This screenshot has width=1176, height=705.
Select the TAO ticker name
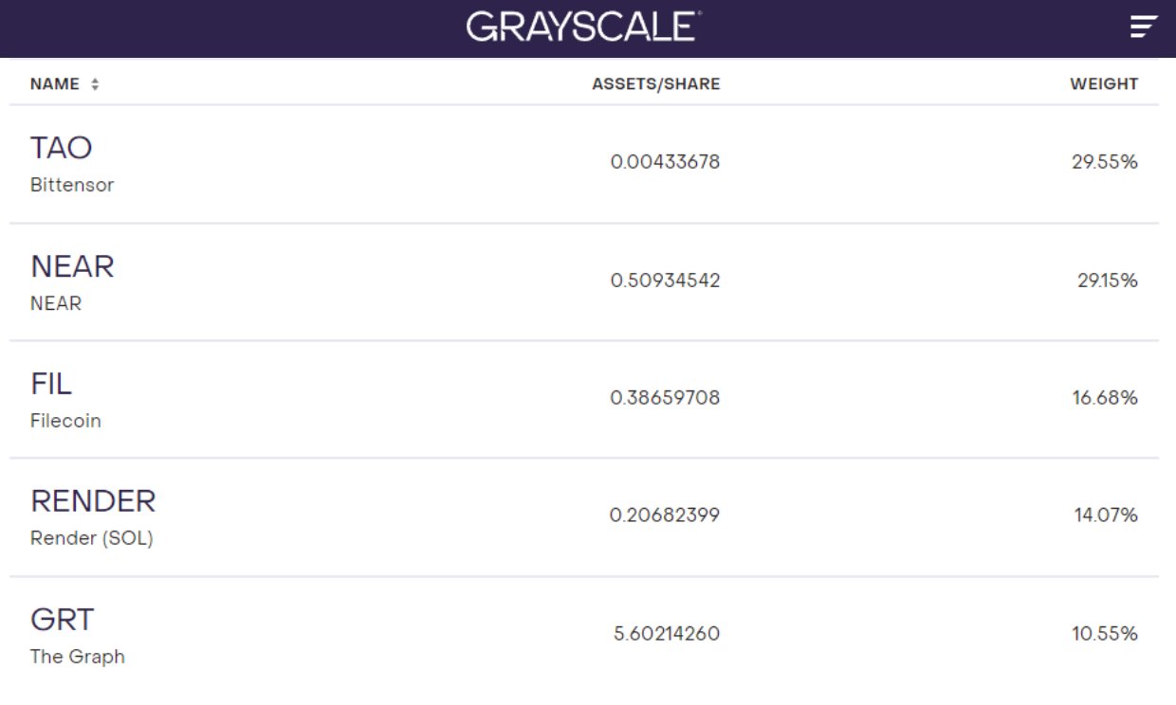[62, 149]
